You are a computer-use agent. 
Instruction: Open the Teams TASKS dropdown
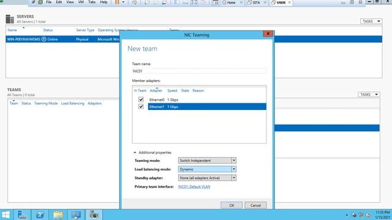click(x=369, y=94)
